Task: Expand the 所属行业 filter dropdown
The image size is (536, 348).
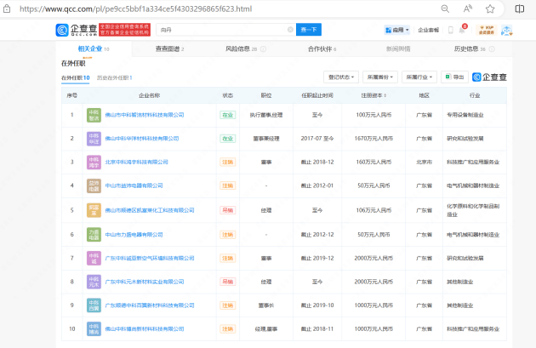Action: (x=419, y=77)
